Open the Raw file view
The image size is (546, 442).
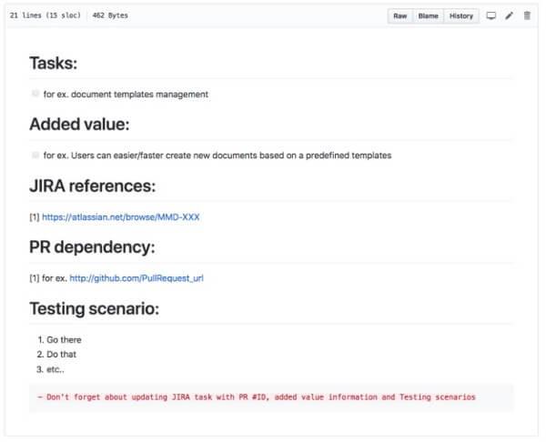tap(400, 15)
